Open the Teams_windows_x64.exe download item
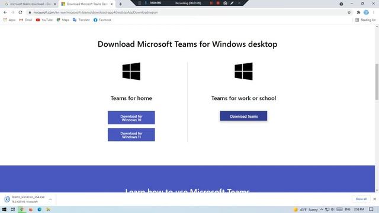The height and width of the screenshot is (213, 379). (25, 199)
